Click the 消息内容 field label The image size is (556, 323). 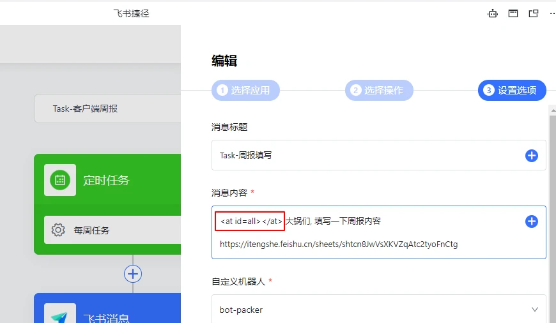pos(229,193)
